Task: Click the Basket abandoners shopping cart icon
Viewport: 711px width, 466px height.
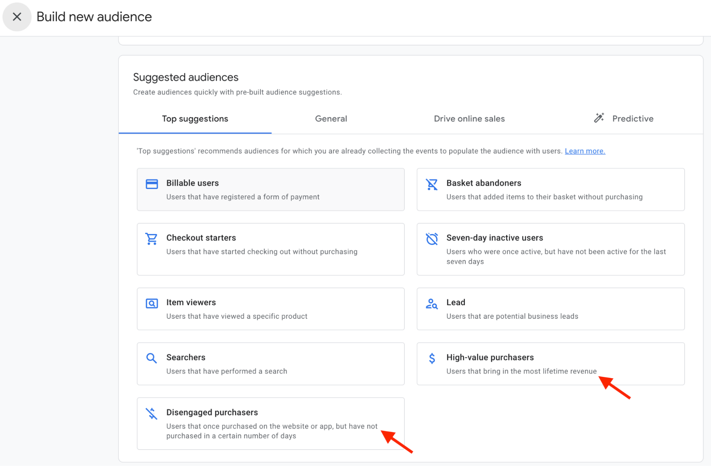Action: [431, 184]
